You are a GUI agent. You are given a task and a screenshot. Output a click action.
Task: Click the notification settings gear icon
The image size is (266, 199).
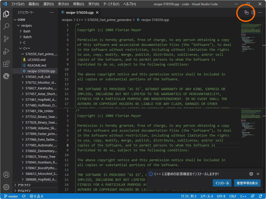pos(251,174)
